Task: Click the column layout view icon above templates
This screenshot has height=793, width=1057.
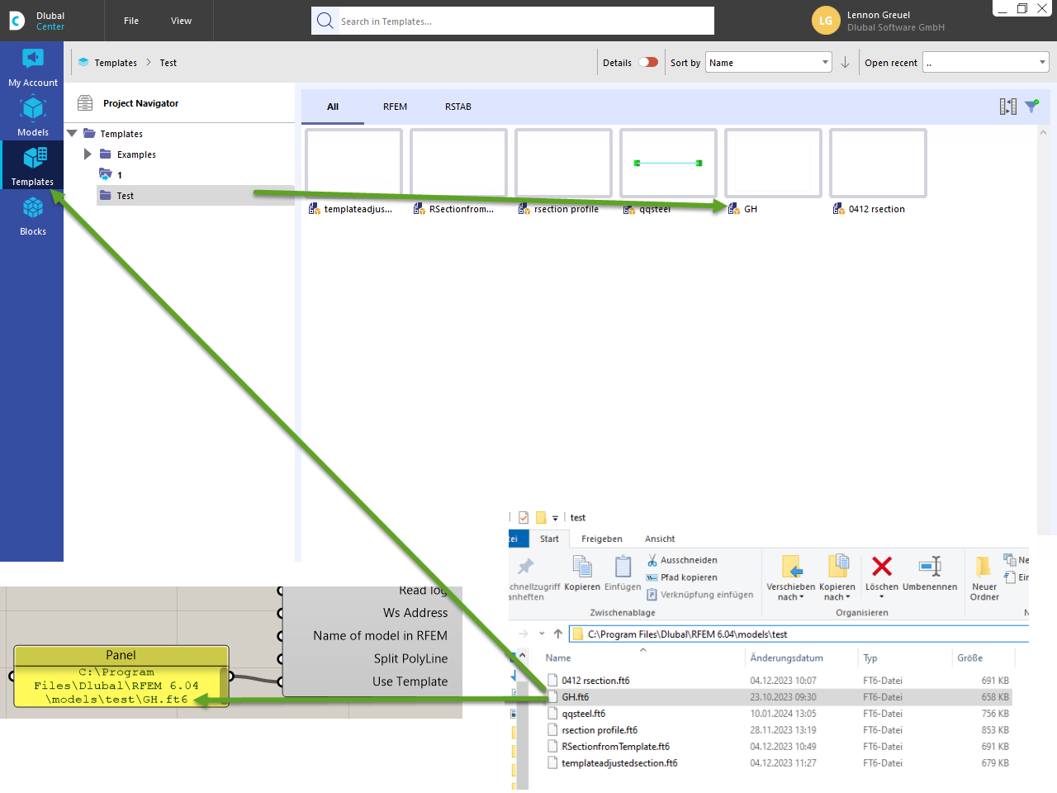Action: 1007,106
